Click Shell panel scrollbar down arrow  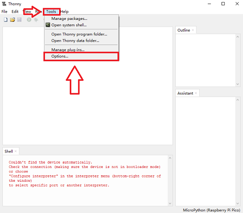170,204
